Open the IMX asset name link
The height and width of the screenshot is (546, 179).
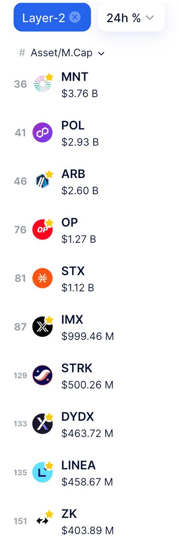click(72, 319)
